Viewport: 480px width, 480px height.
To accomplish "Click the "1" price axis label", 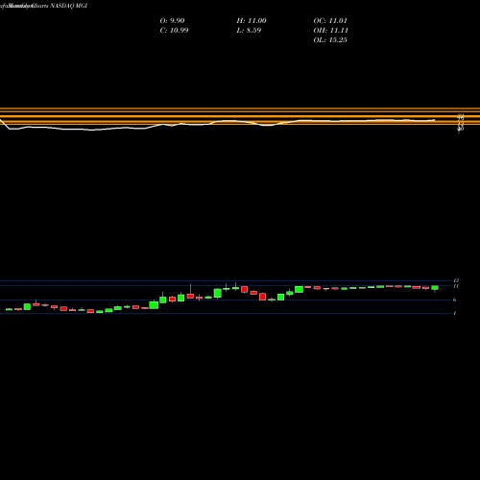I will coord(455,313).
